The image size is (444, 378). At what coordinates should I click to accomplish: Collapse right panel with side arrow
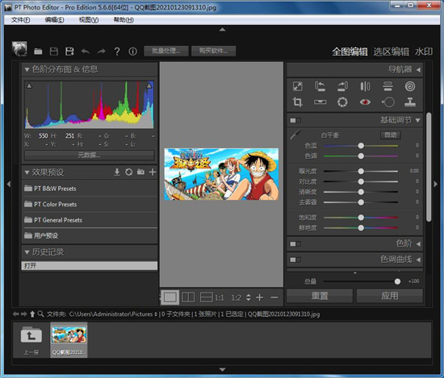(x=435, y=184)
